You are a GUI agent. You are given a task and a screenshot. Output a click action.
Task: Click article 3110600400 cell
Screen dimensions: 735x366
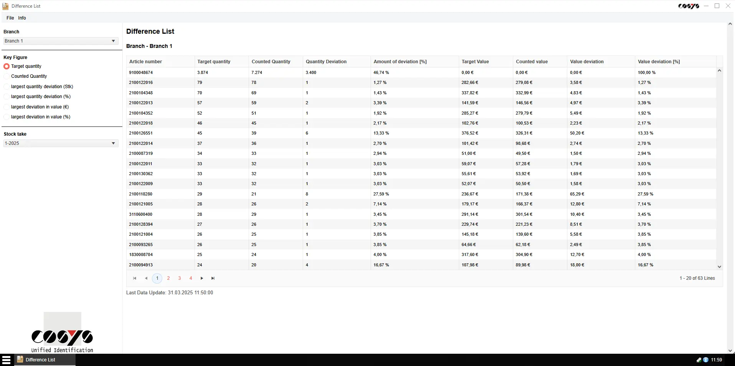tap(160, 214)
